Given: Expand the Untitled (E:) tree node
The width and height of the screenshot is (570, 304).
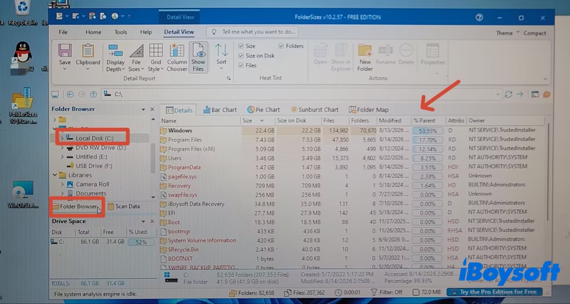Looking at the screenshot, I should [62, 156].
